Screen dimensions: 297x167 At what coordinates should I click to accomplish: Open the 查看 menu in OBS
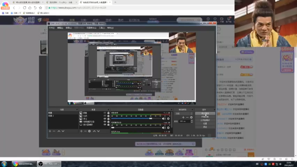click(69, 28)
